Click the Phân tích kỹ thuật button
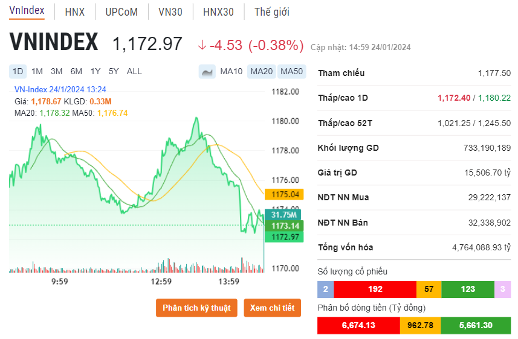518x339 pixels. pyautogui.click(x=196, y=308)
